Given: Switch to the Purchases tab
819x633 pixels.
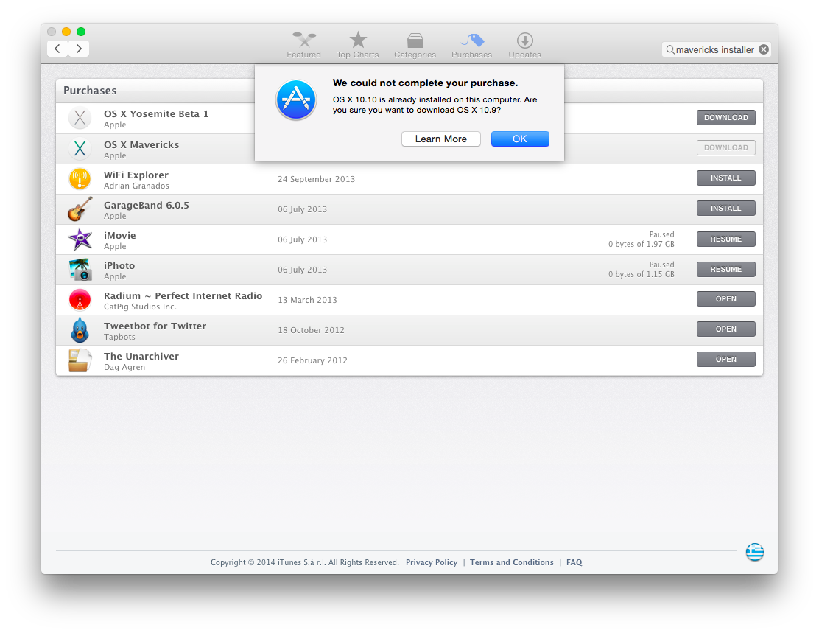Looking at the screenshot, I should tap(471, 45).
